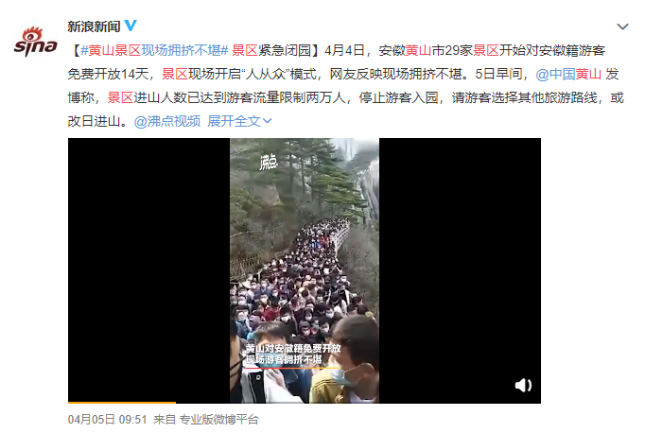Open the Sina avatar logo
Viewport: 645px width, 433px height.
click(35, 42)
